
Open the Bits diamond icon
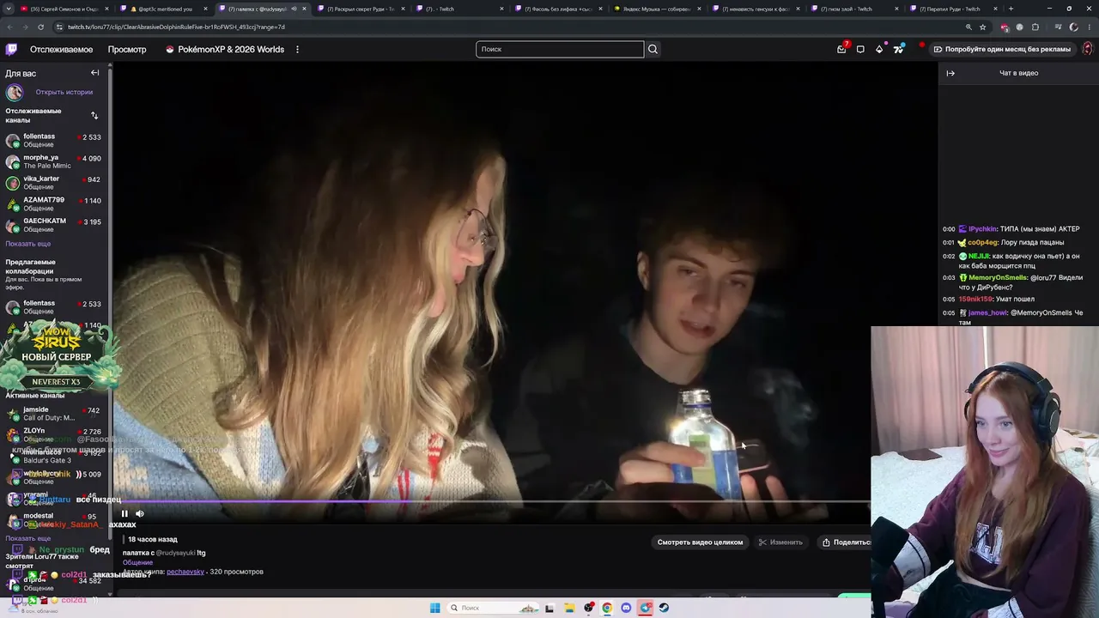point(879,49)
